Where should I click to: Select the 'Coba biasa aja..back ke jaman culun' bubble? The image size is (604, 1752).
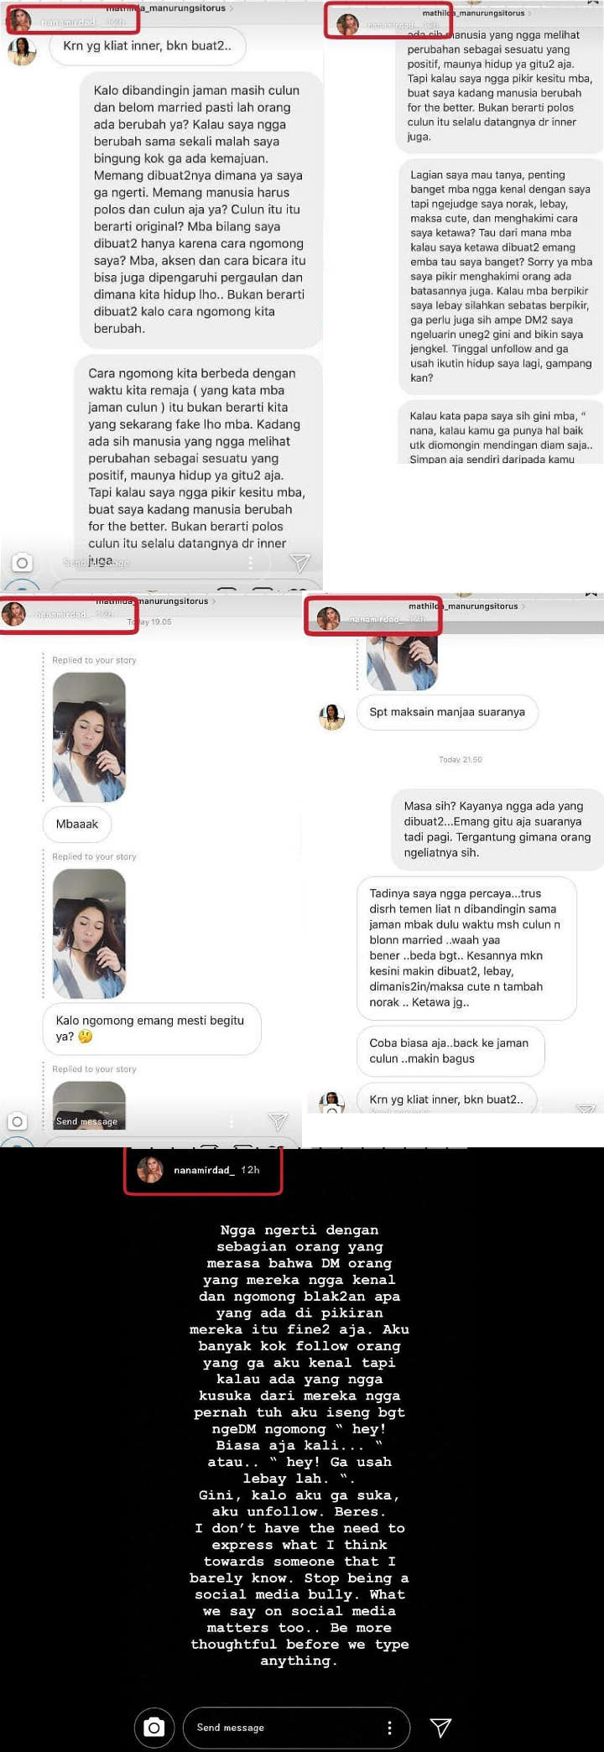[x=450, y=1051]
